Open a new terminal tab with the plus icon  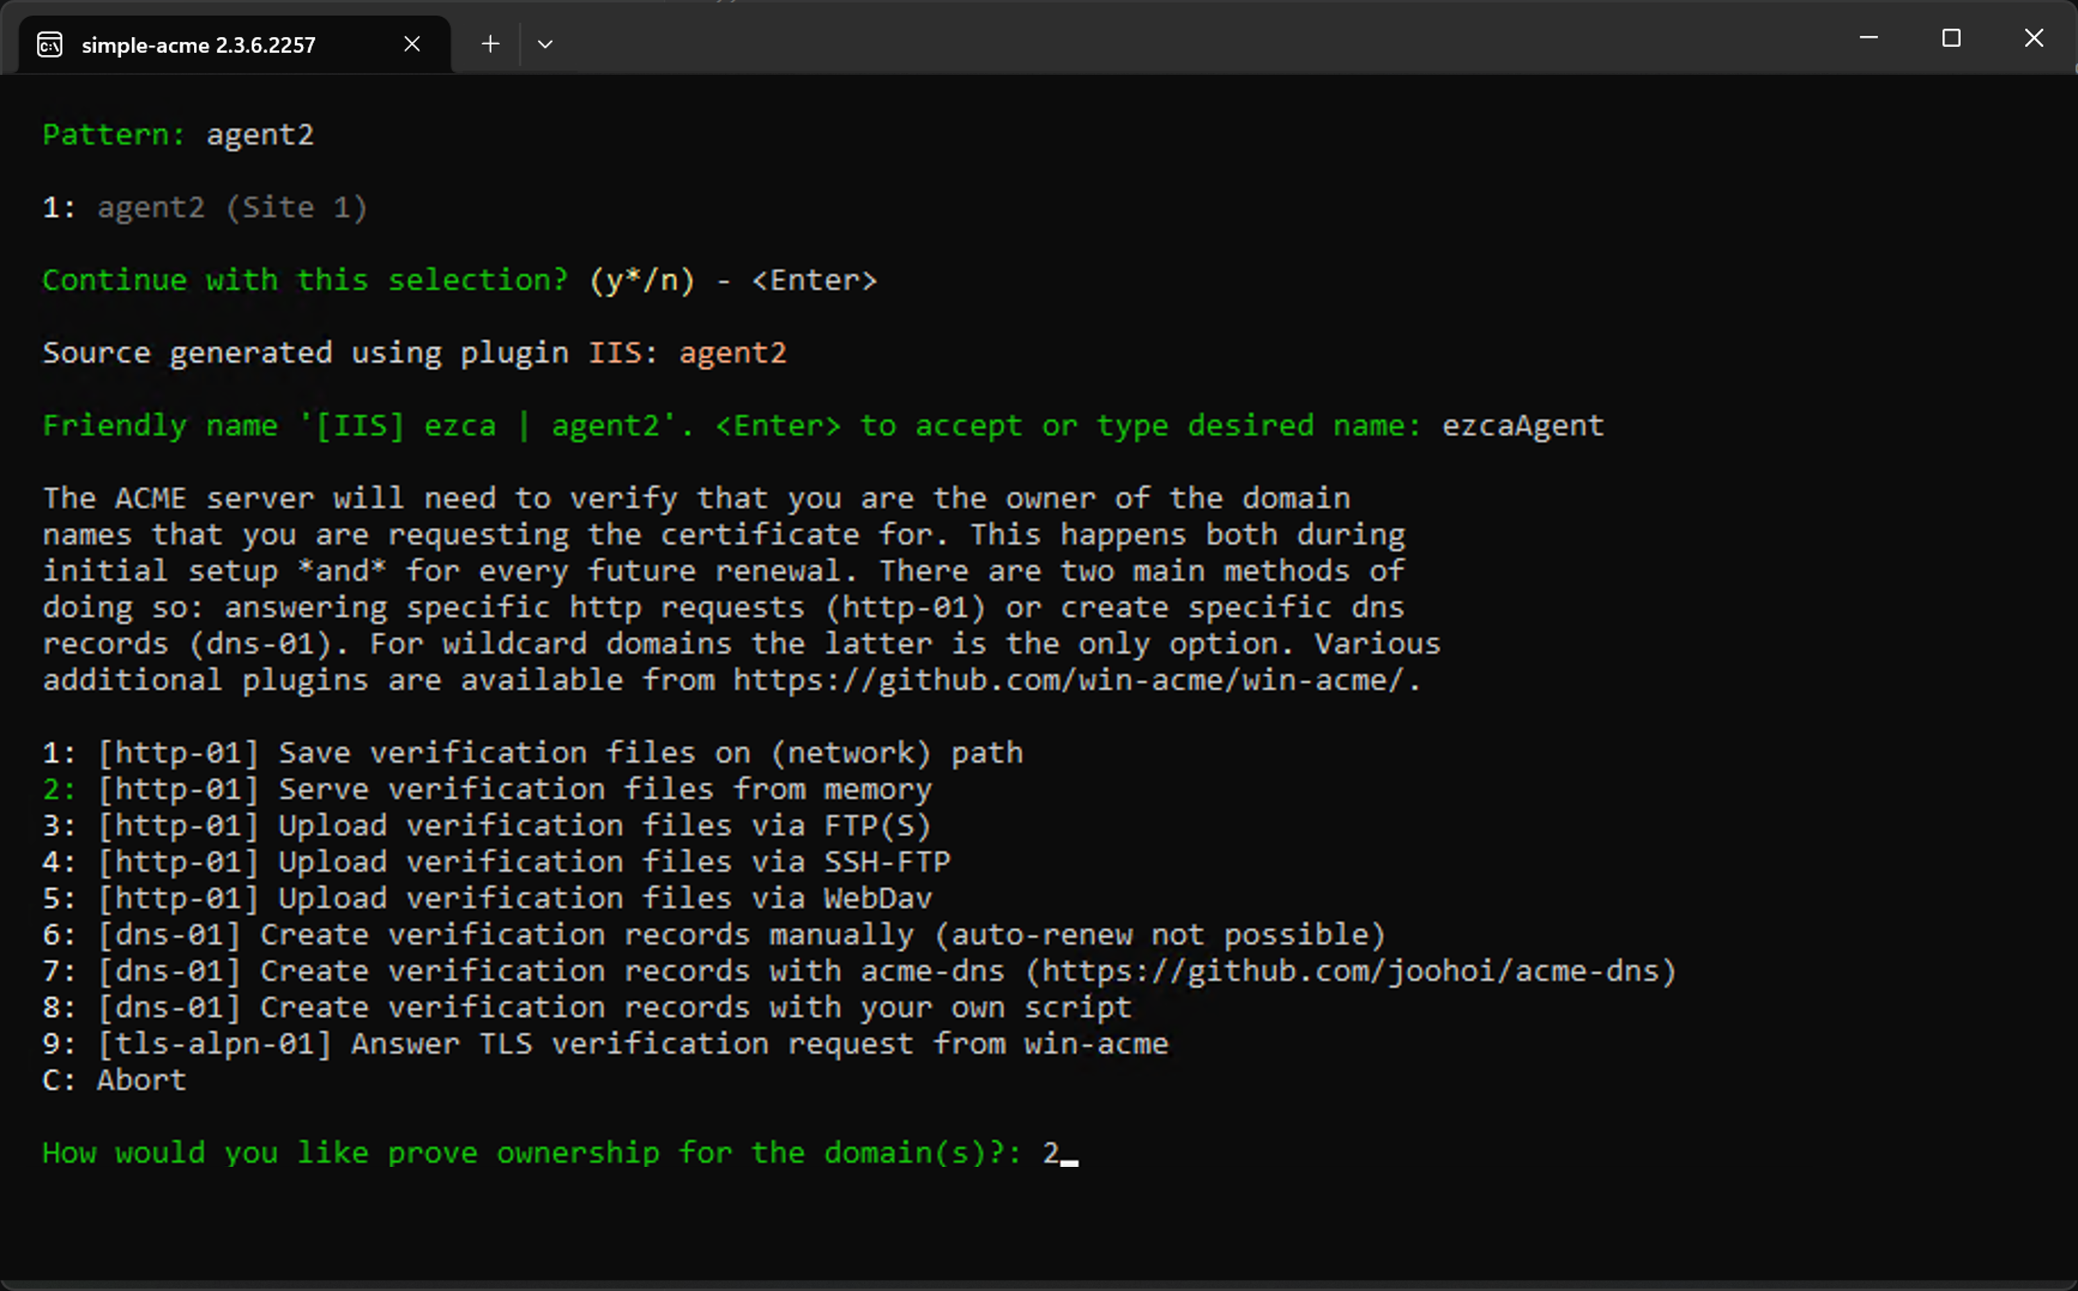click(490, 44)
